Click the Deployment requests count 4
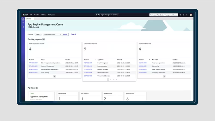This screenshot has width=215, height=121. 140,49
